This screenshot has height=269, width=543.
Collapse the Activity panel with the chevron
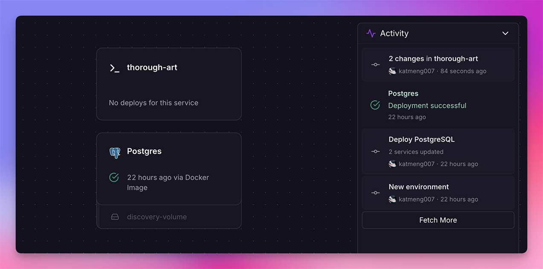(x=505, y=33)
